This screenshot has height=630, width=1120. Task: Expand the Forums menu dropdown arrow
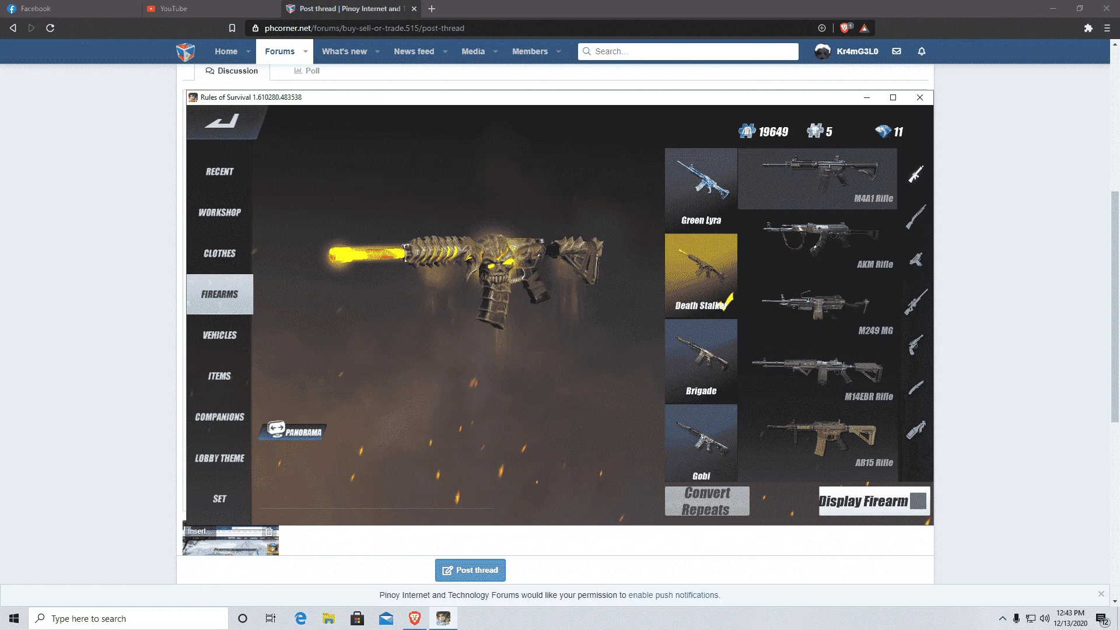click(305, 52)
